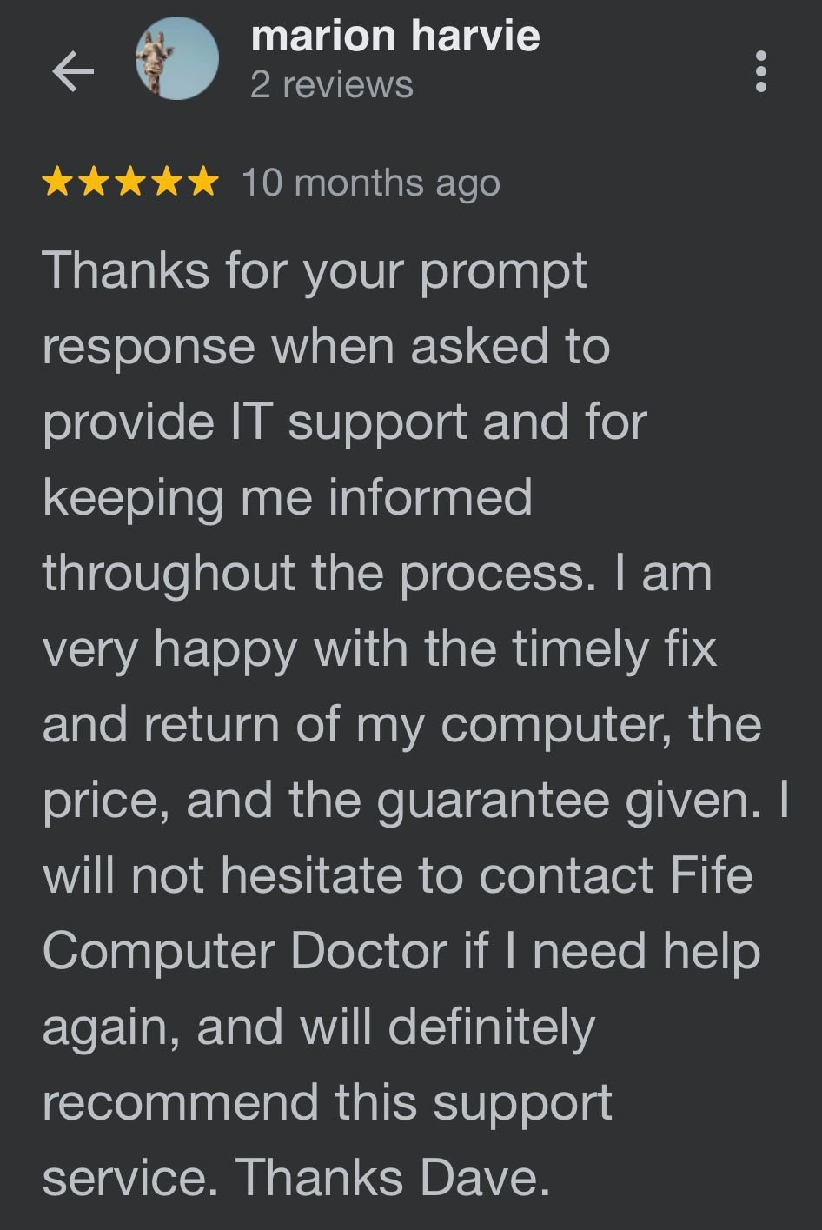Open the three-dot more options menu
This screenshot has height=1230, width=822.
coord(761,71)
